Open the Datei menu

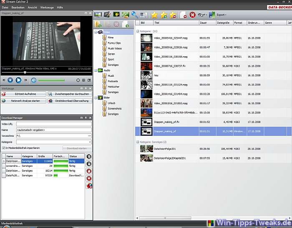click(x=5, y=8)
